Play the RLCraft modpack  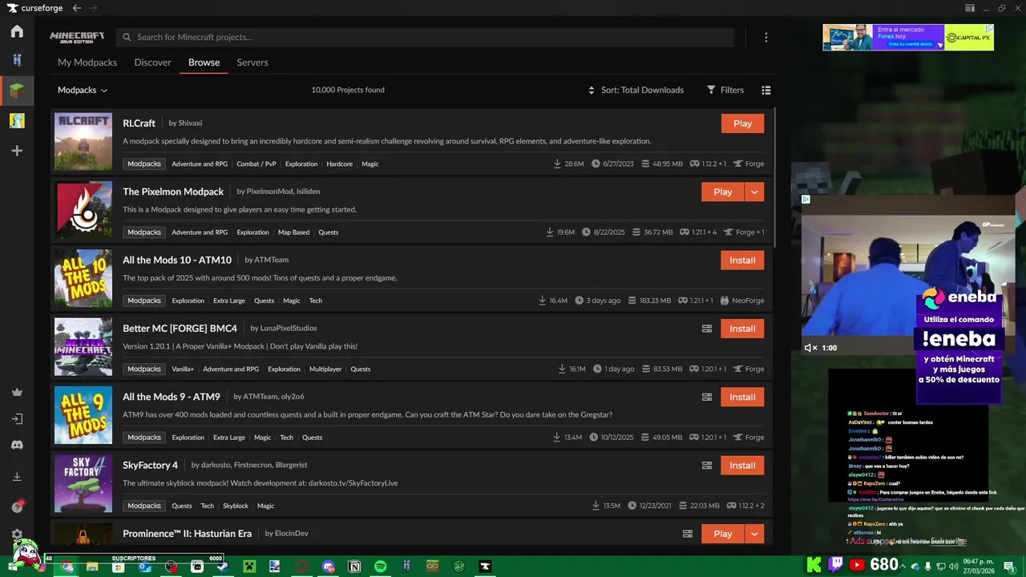742,123
